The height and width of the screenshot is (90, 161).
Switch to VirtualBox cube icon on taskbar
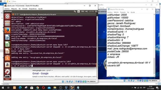pos(66,88)
